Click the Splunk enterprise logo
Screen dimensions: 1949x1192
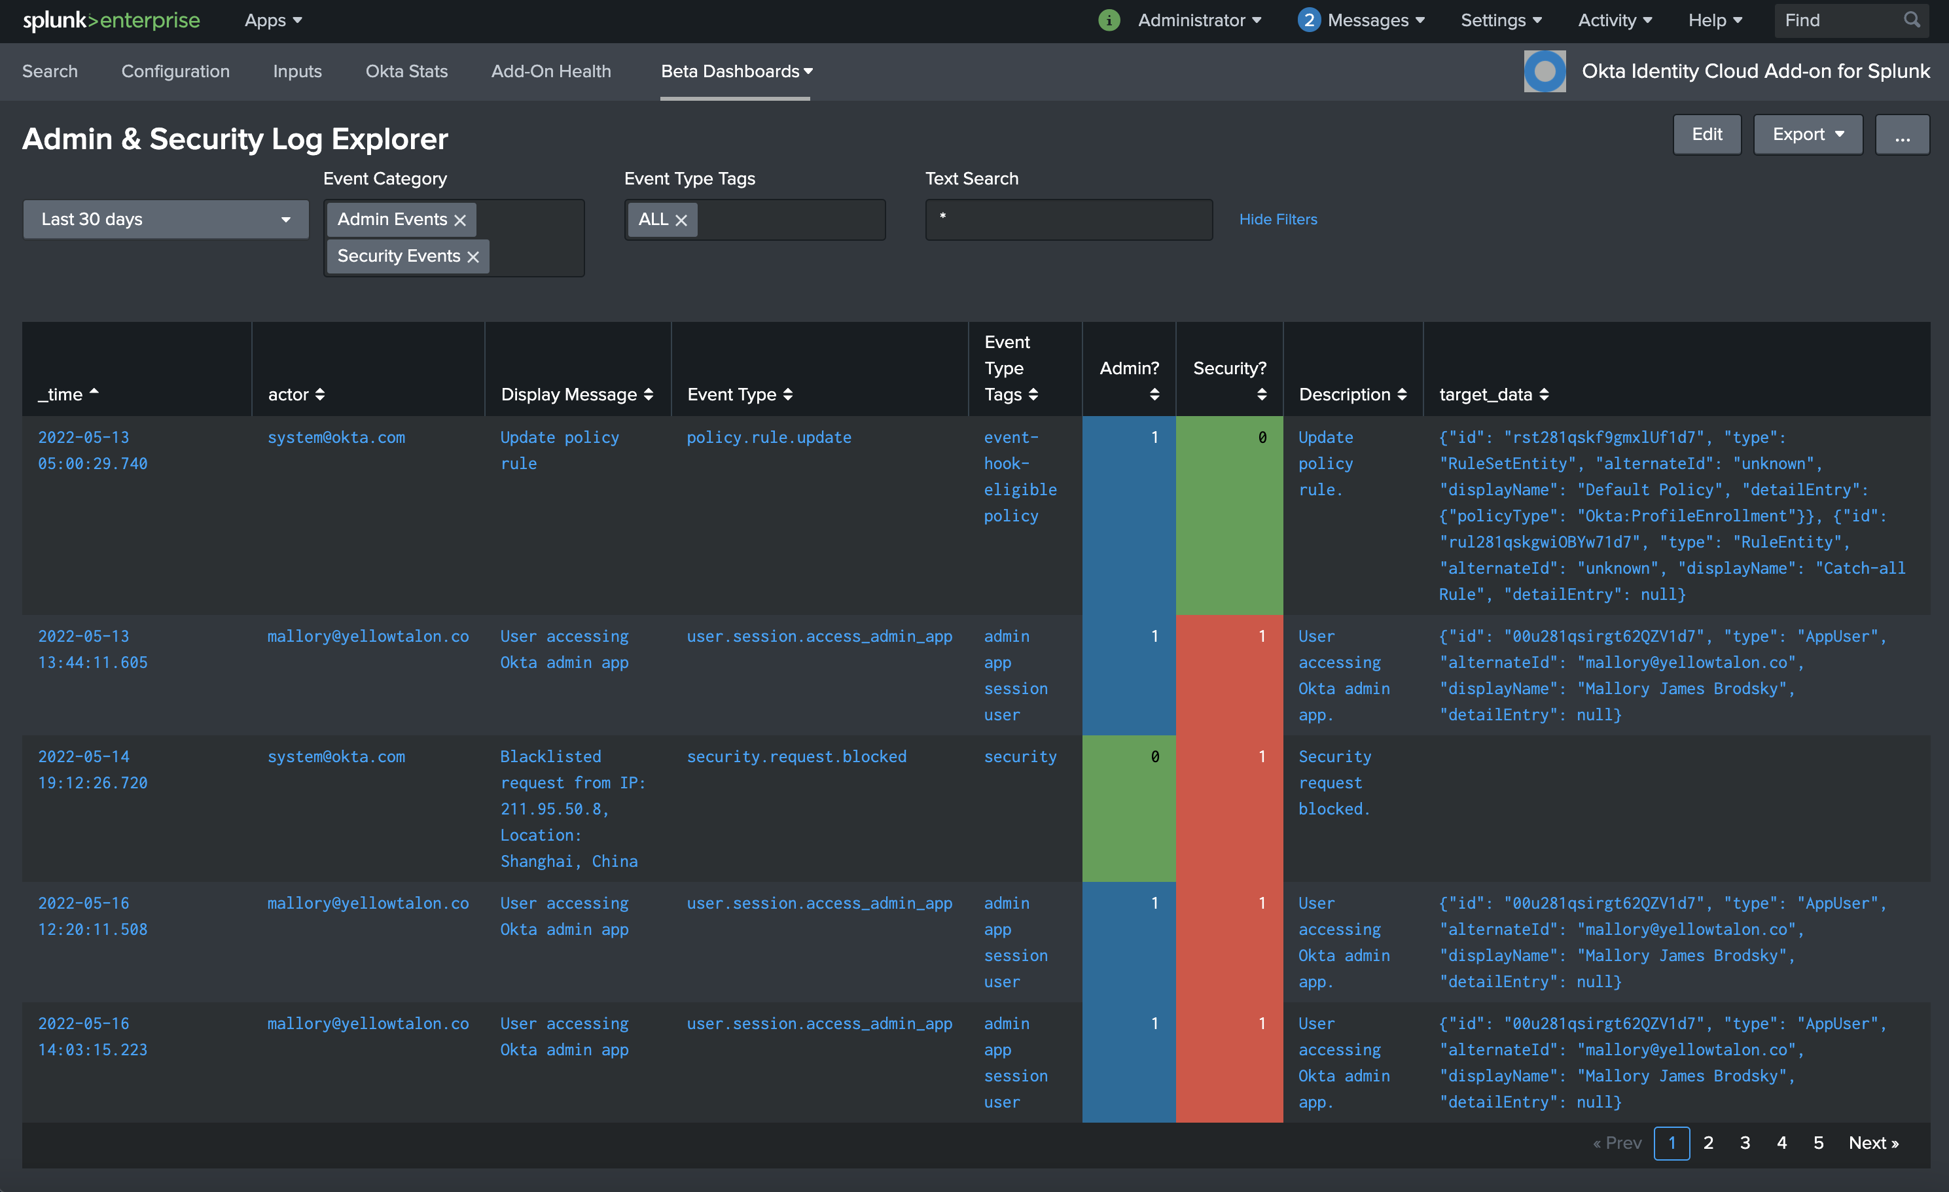click(111, 20)
